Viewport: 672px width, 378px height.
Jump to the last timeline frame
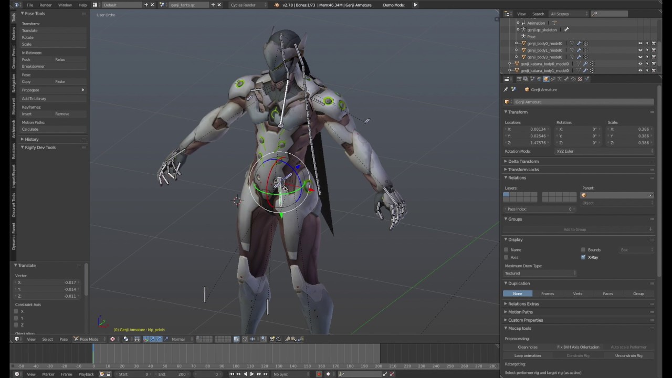click(x=266, y=374)
